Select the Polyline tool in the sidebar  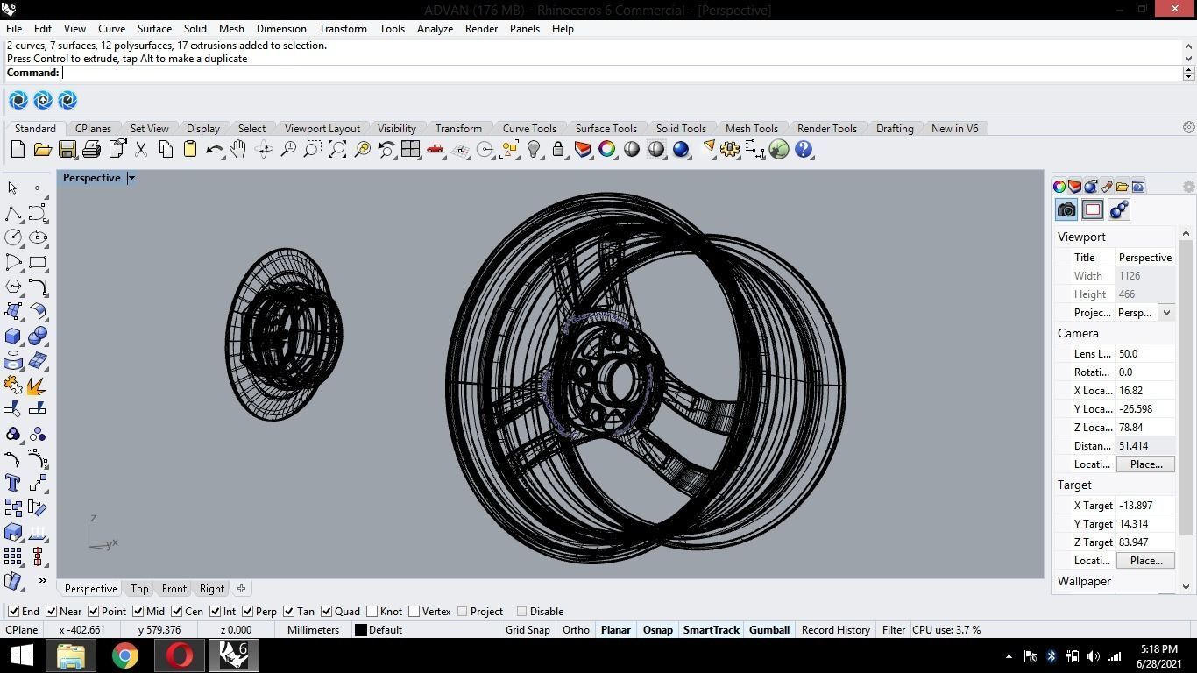point(13,213)
